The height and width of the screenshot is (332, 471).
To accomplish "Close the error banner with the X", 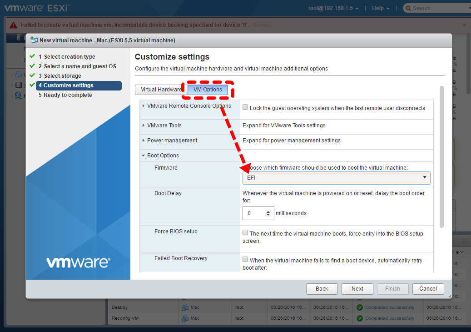I will [x=464, y=25].
